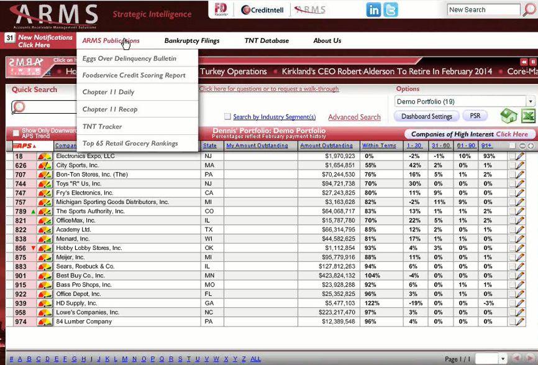
Task: Open the TNT Database menu
Action: pos(267,40)
